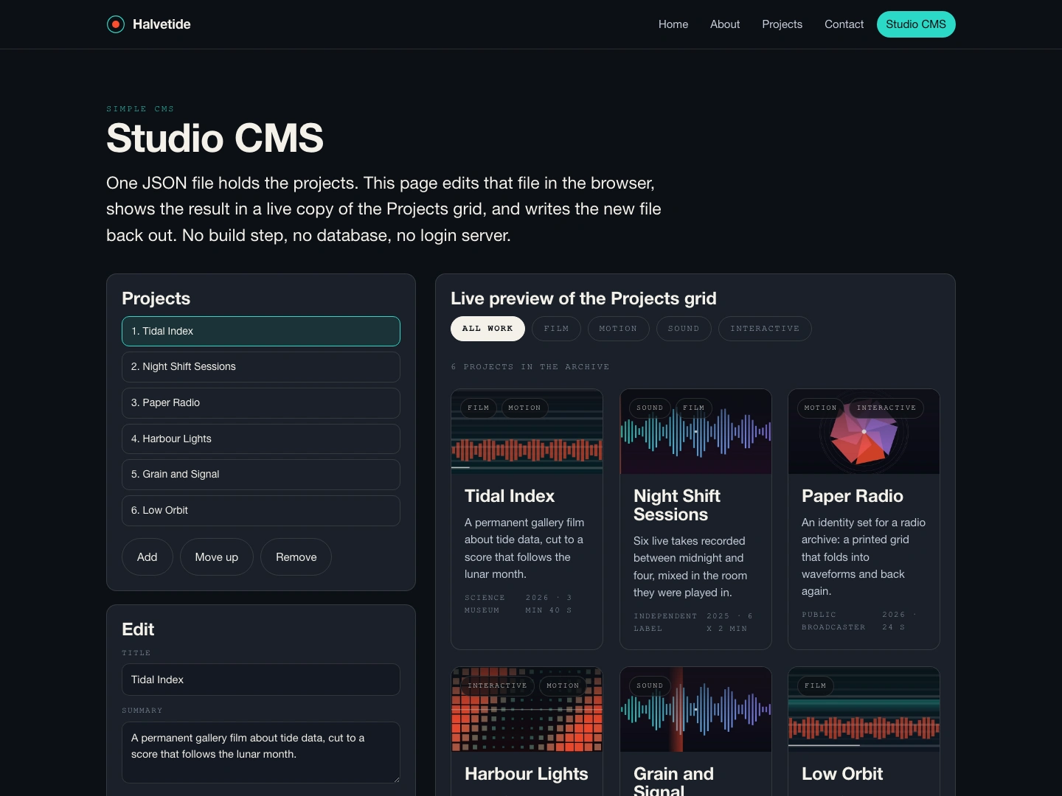The height and width of the screenshot is (796, 1062).
Task: Select 4. Harbour Lights project
Action: pos(261,439)
